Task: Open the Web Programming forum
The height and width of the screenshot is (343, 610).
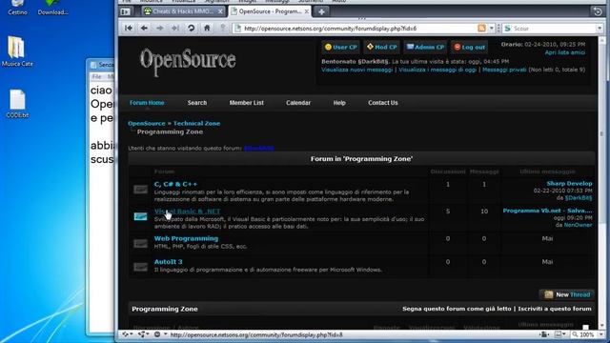Action: pyautogui.click(x=186, y=238)
